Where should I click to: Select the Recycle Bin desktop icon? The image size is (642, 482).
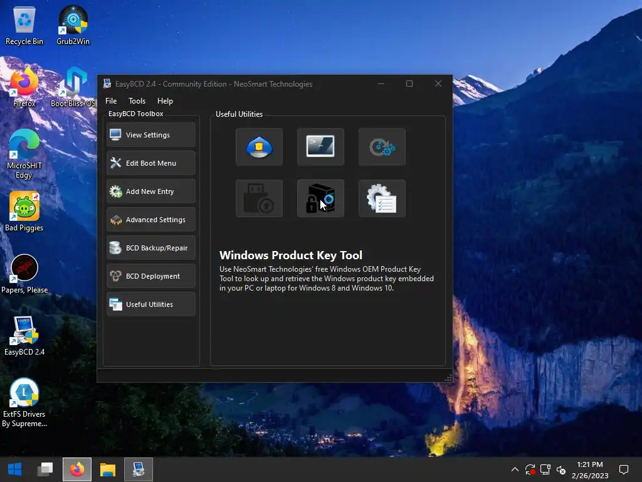pyautogui.click(x=24, y=25)
